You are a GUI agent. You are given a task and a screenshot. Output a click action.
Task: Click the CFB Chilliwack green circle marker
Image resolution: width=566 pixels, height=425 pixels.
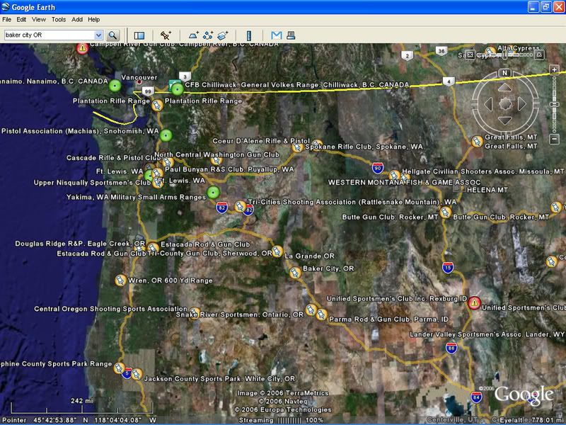[178, 89]
